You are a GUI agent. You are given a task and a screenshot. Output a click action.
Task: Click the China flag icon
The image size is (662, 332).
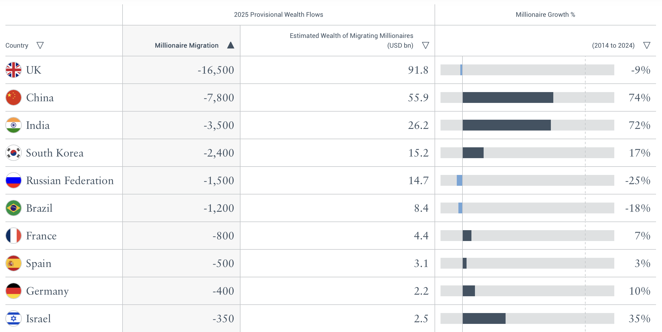pos(14,97)
